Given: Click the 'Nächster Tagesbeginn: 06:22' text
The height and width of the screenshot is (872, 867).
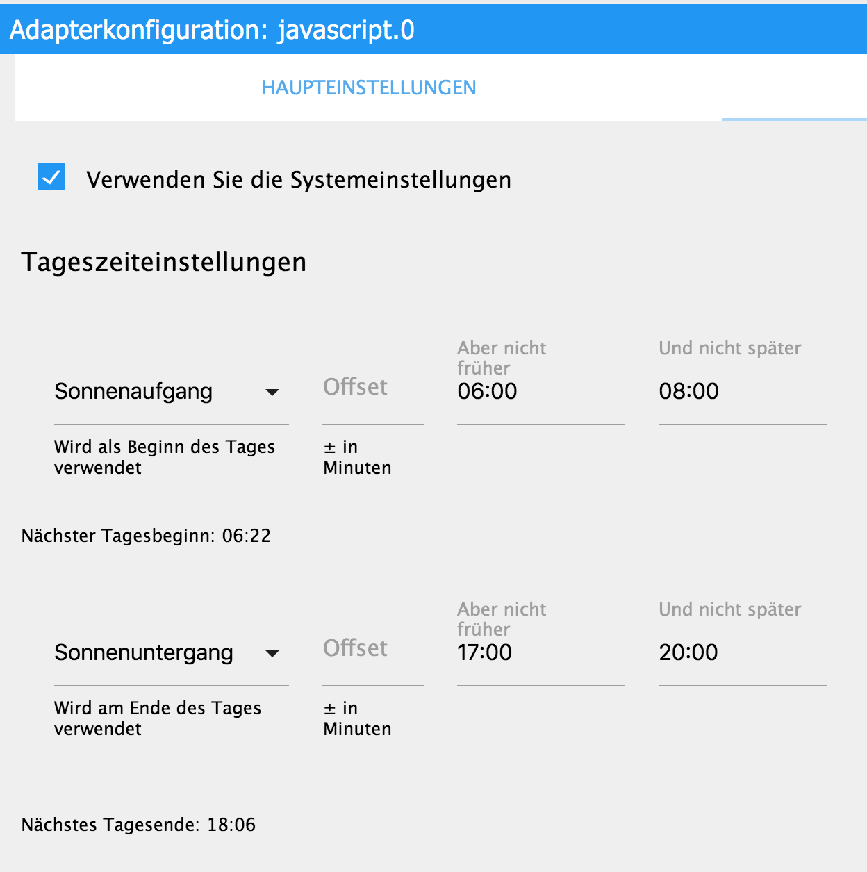Looking at the screenshot, I should [146, 536].
